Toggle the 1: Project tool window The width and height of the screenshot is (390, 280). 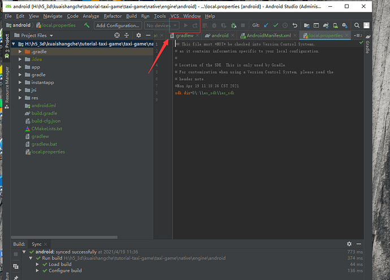coord(7,46)
